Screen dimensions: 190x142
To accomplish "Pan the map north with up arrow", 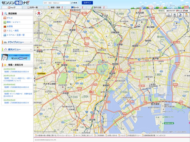I will [39, 11].
